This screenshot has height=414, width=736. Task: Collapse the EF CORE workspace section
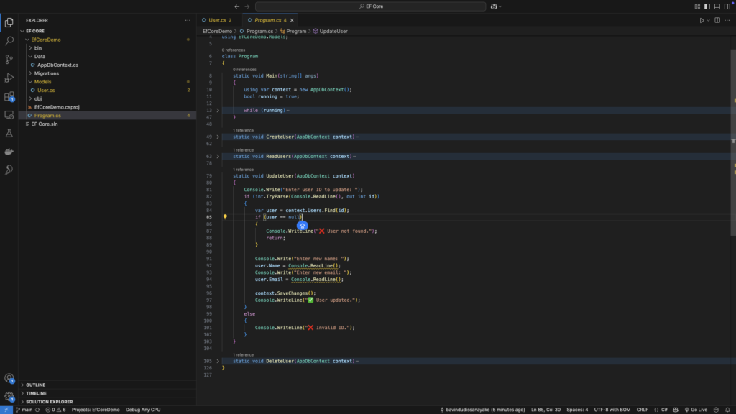click(x=22, y=31)
